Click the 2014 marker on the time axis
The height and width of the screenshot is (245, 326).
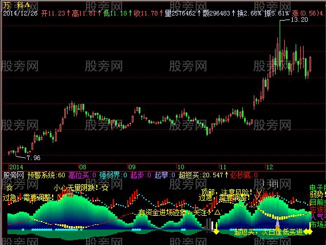pyautogui.click(x=16, y=167)
